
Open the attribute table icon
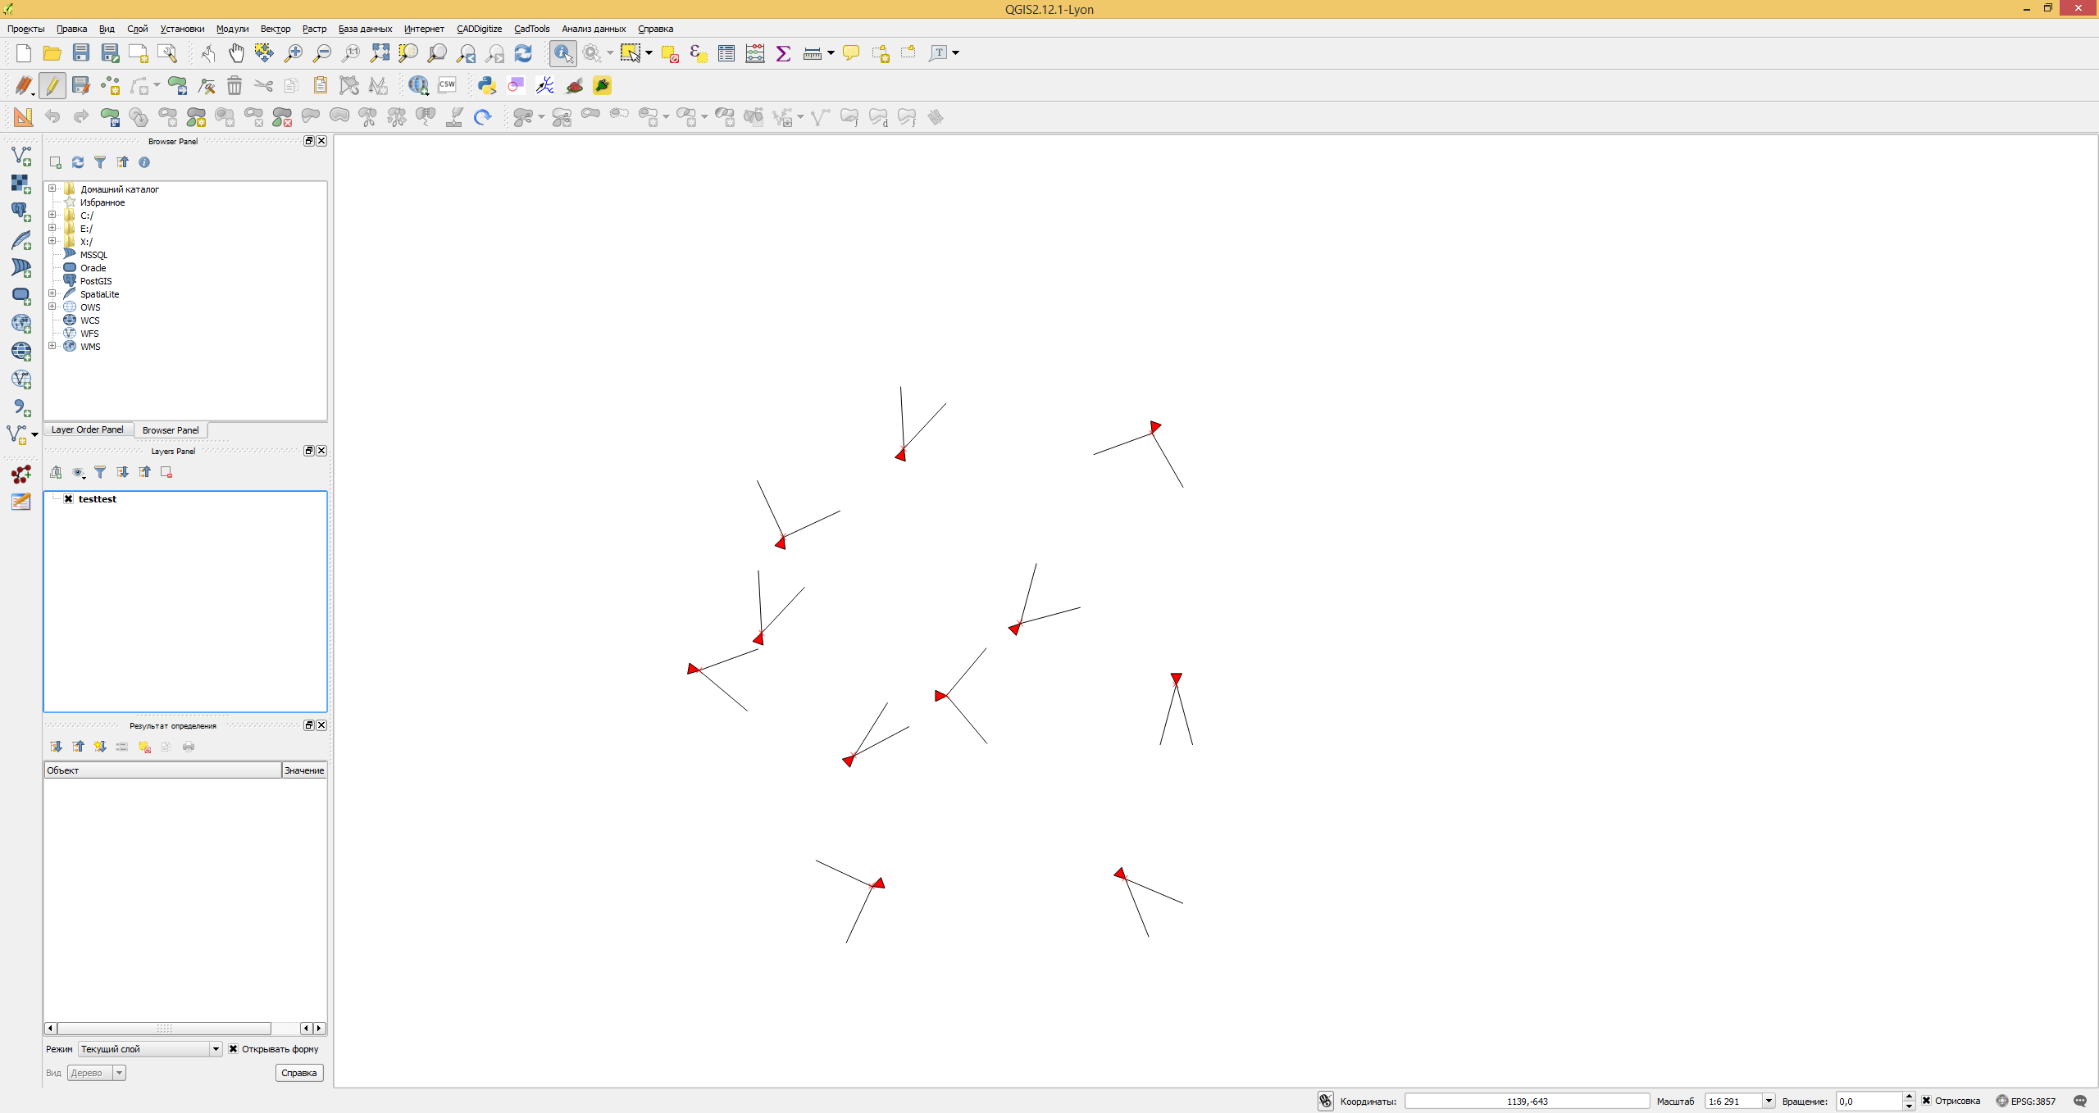(x=726, y=53)
